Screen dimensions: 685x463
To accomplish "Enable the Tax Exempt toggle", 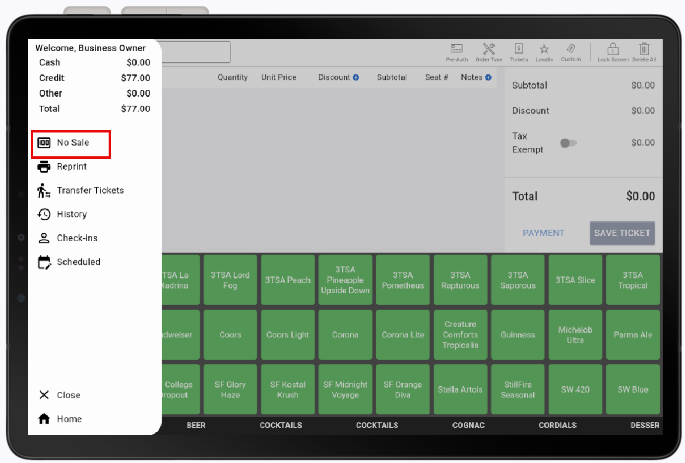I will [x=568, y=142].
